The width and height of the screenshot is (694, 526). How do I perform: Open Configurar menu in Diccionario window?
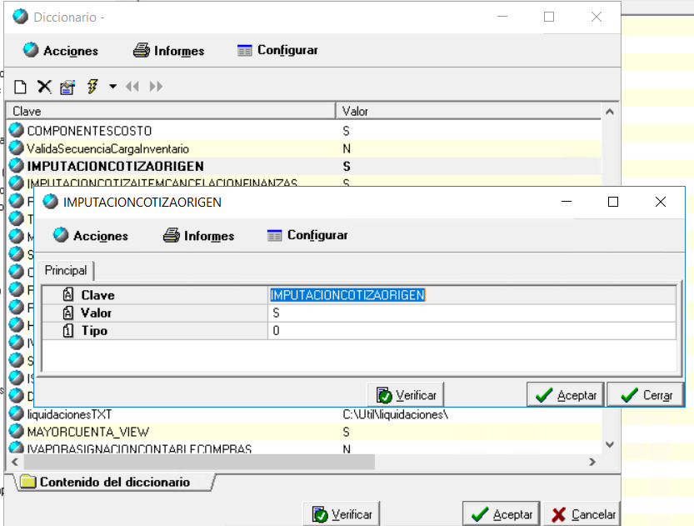[277, 50]
